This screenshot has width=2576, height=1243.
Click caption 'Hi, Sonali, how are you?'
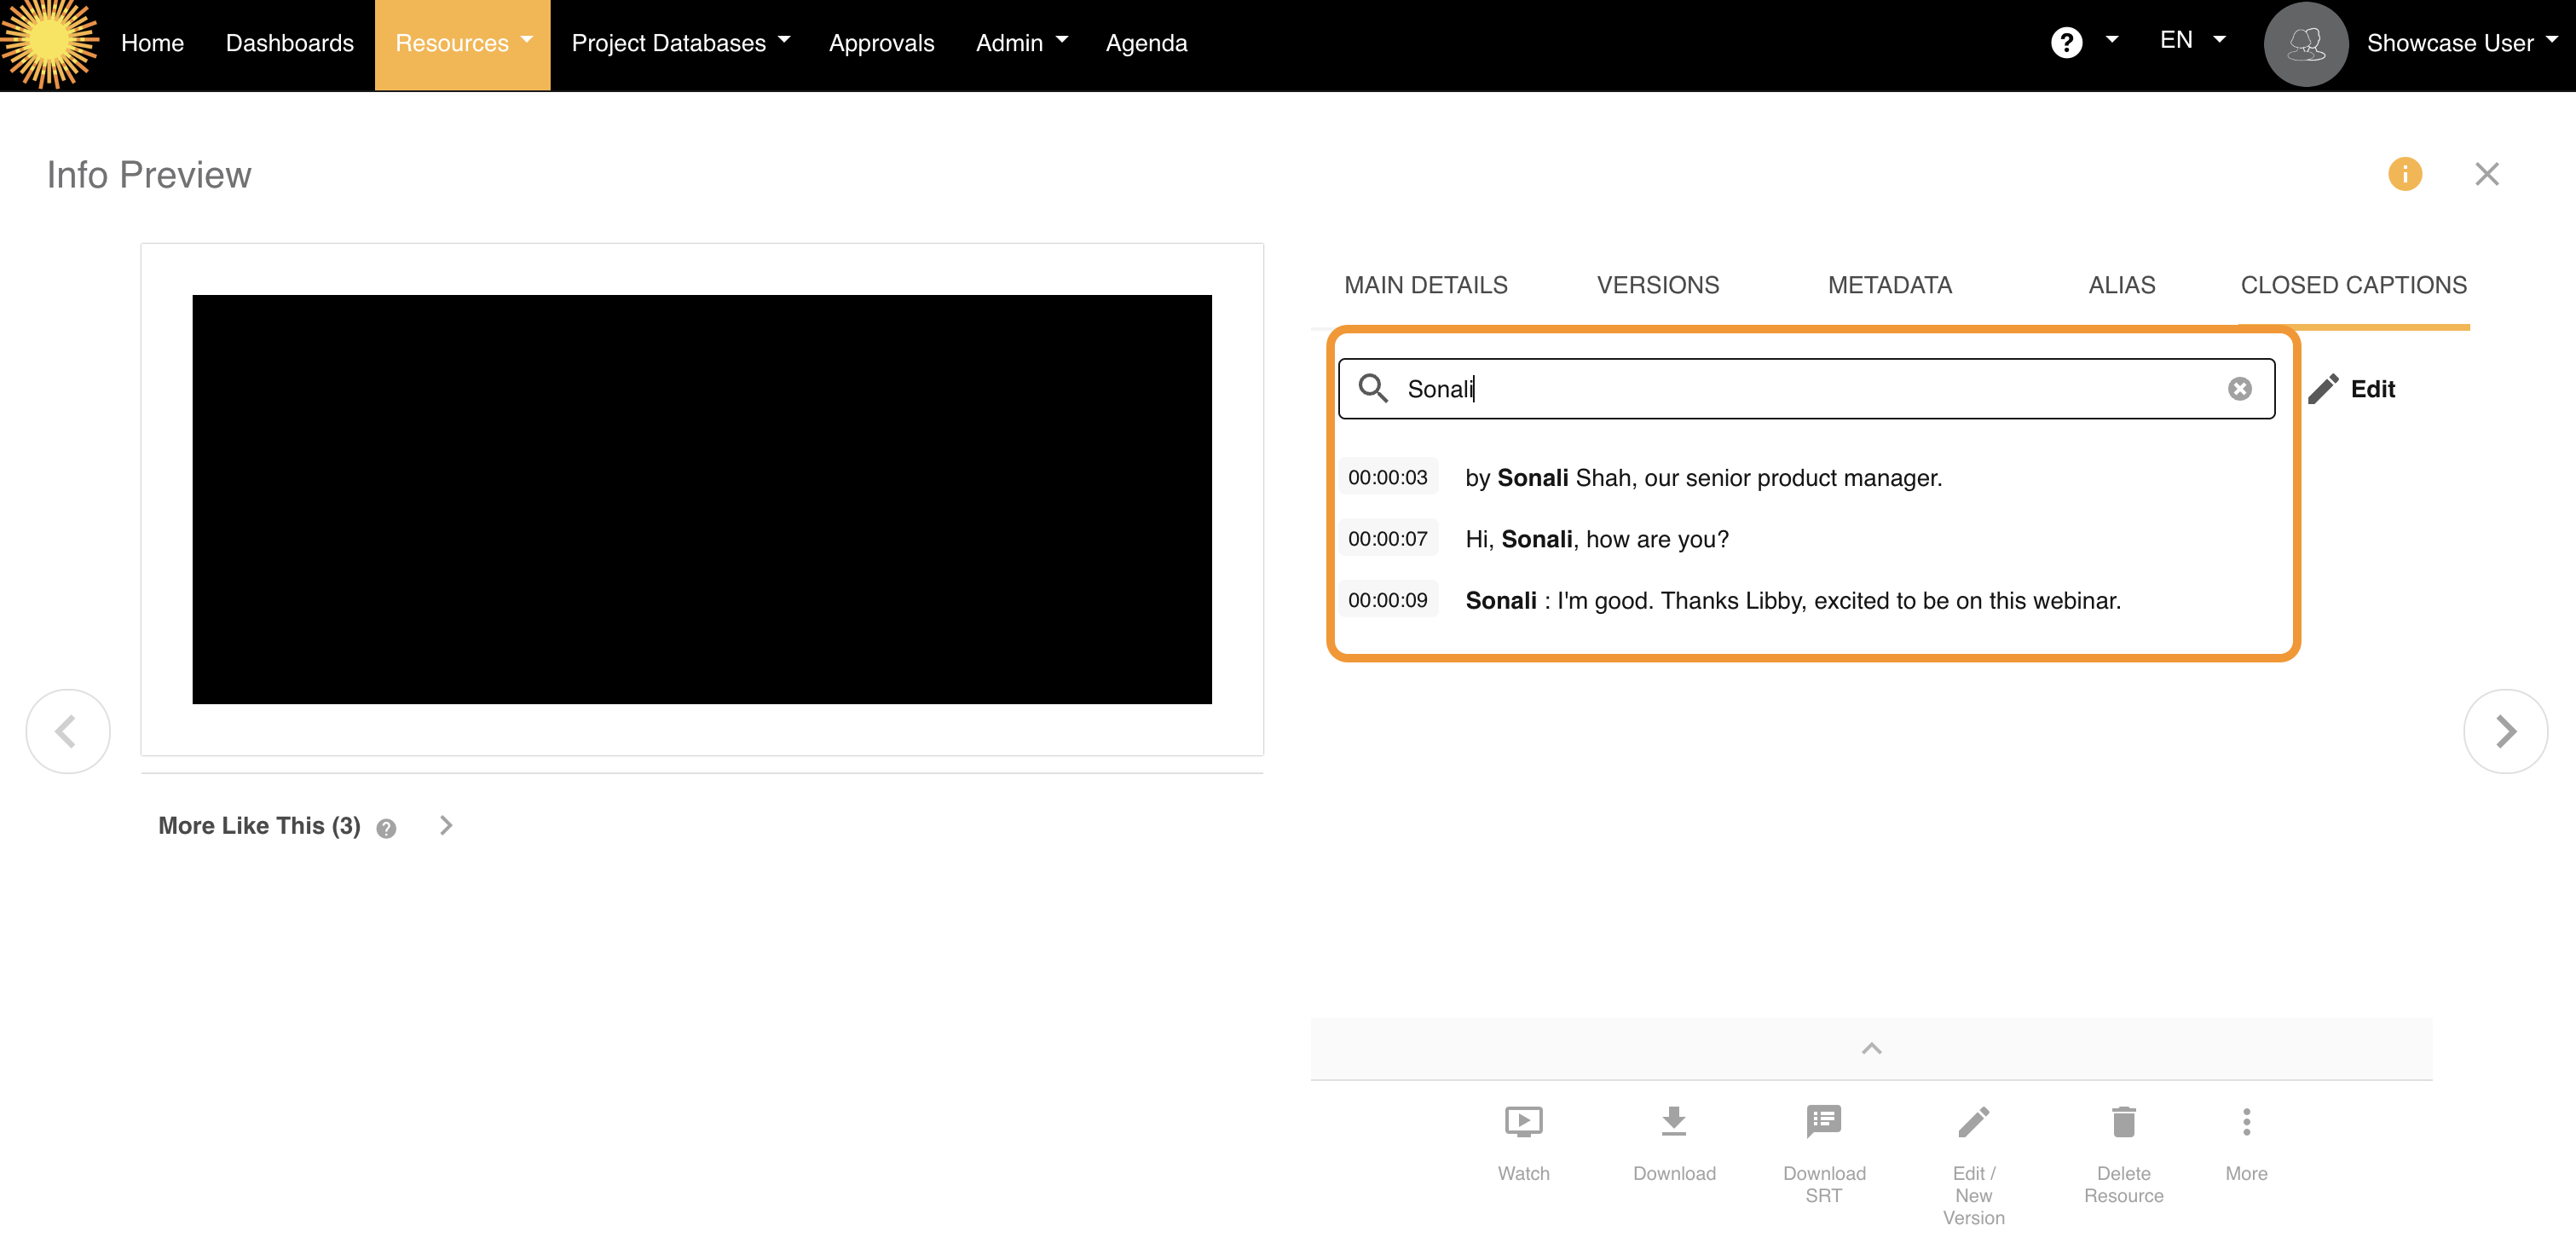coord(1597,539)
